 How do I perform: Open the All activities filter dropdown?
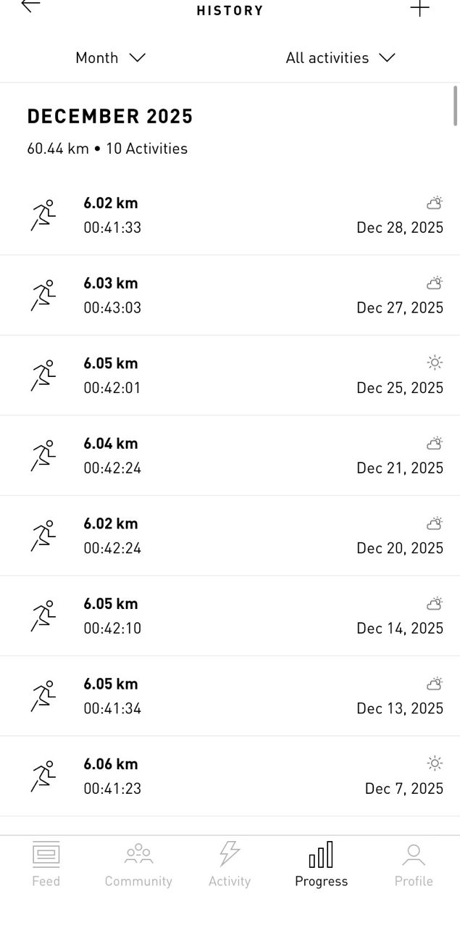[340, 58]
